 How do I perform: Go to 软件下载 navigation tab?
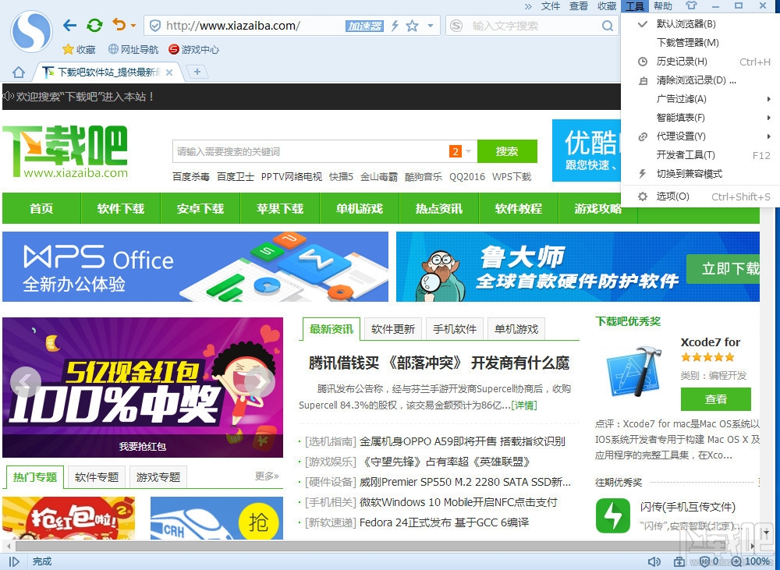pyautogui.click(x=121, y=208)
